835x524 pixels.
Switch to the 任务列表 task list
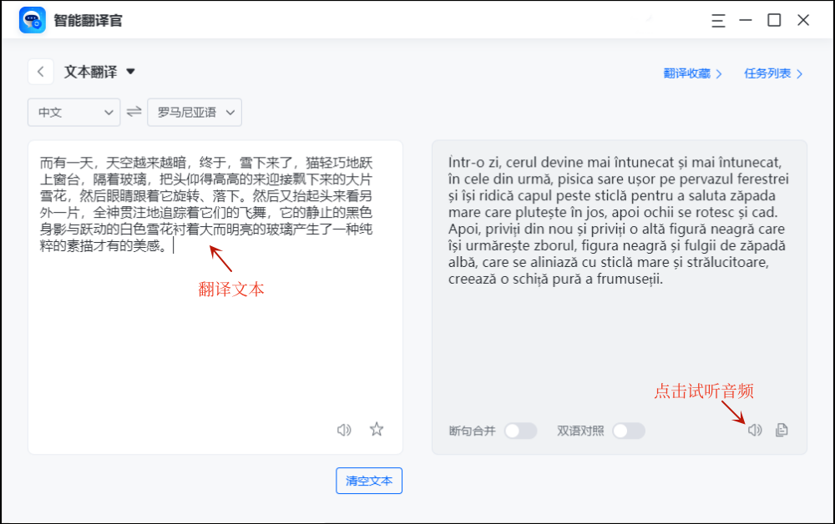tap(770, 73)
